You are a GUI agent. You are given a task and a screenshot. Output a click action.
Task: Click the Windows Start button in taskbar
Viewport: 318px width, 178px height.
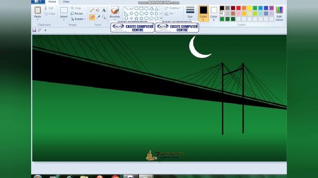(x=38, y=177)
